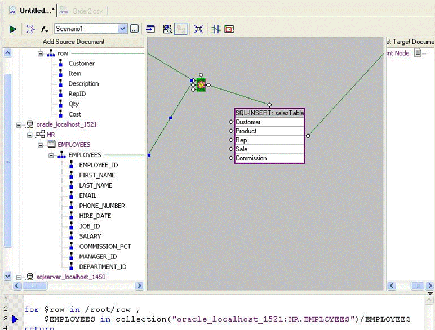Toggle the tree-linked view toolbar button

click(181, 29)
